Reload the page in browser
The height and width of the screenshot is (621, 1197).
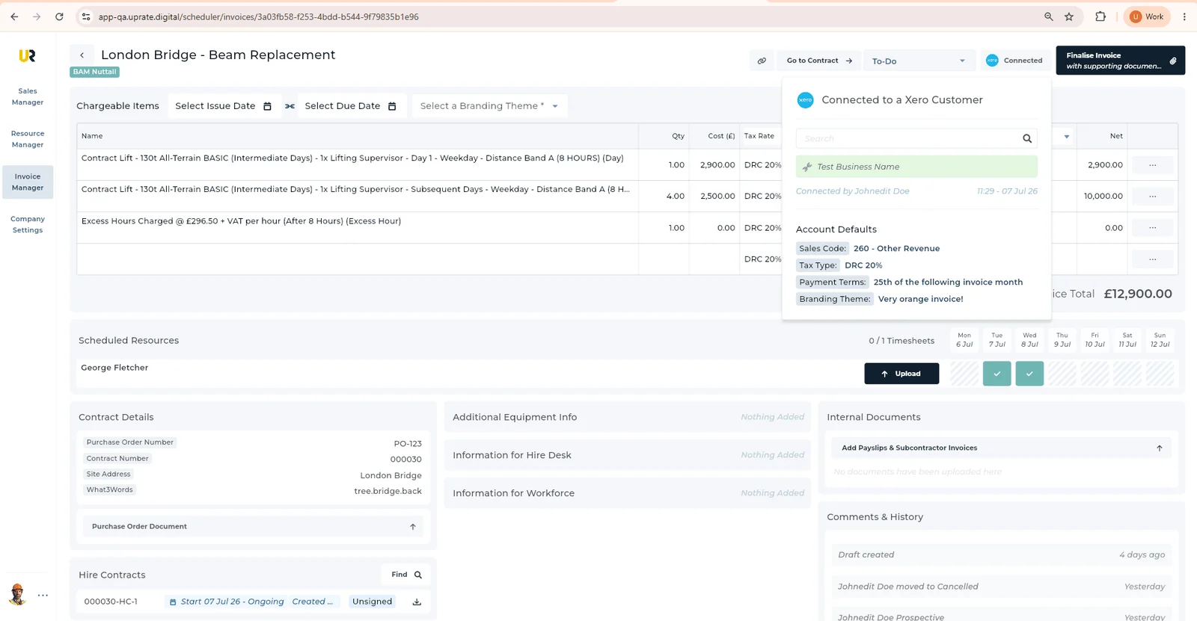pyautogui.click(x=59, y=16)
